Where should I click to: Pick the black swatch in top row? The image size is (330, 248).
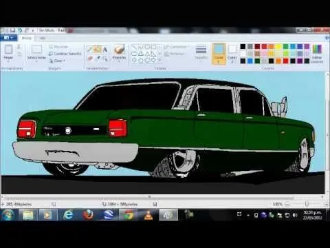[243, 47]
